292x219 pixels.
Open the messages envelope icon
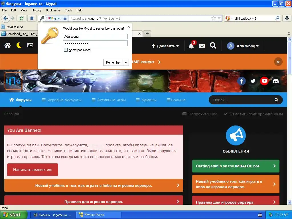tap(202, 46)
